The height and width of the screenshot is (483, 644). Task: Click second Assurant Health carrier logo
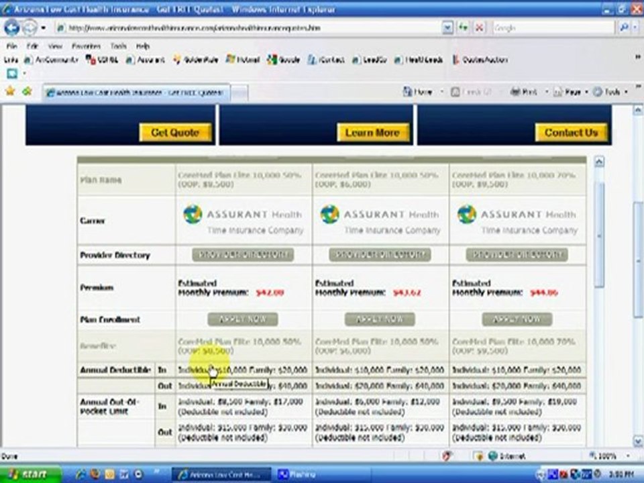[x=380, y=221]
